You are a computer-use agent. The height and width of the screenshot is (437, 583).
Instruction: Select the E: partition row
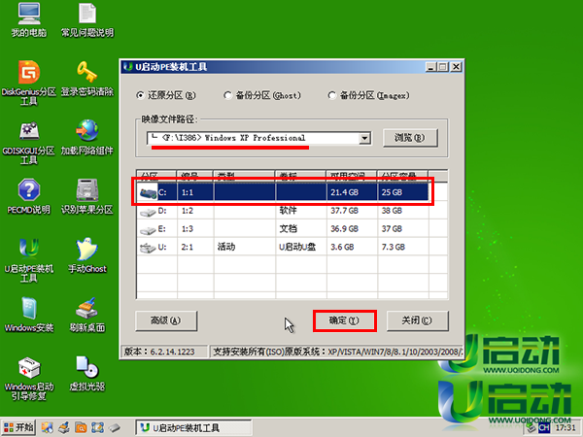coord(283,228)
